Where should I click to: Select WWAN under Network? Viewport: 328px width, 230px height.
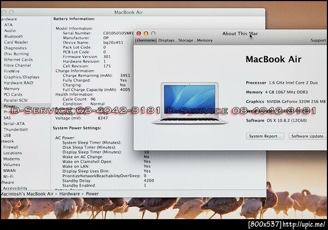(x=9, y=171)
